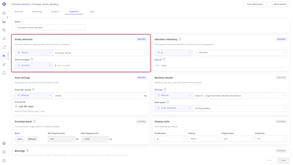Switch to the Monitoring tab
Viewport: 293px width, 165px height.
click(x=37, y=12)
